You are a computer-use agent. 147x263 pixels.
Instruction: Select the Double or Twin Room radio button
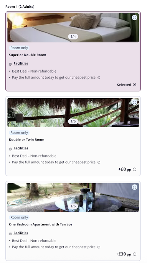tap(134, 169)
